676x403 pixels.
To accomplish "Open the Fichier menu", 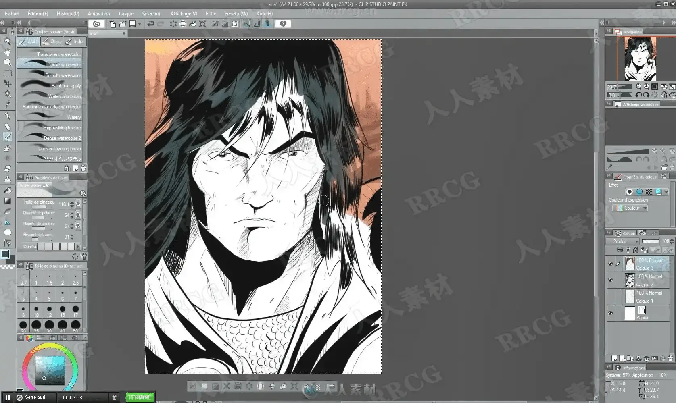I will (12, 13).
